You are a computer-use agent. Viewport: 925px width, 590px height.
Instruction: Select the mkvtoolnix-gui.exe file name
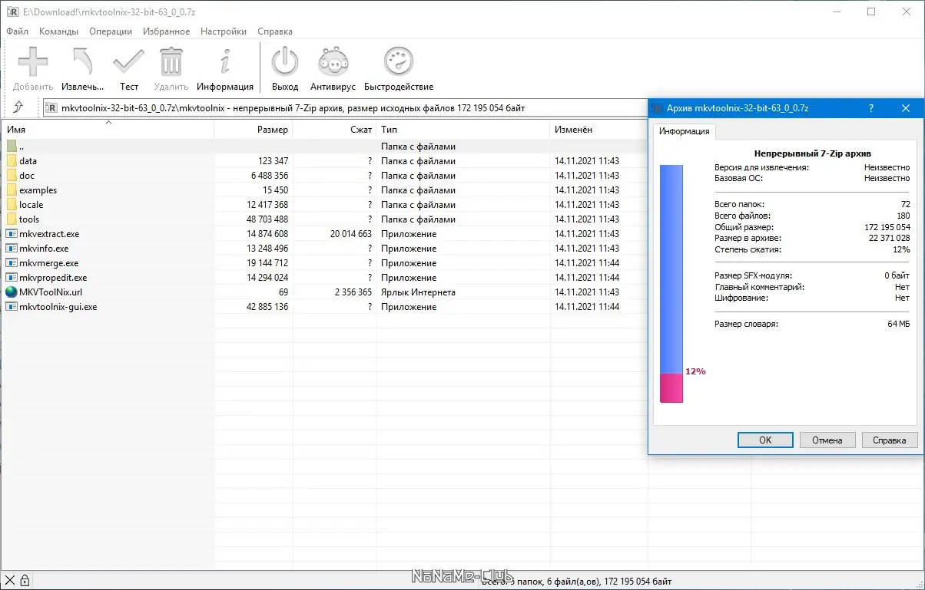[58, 307]
